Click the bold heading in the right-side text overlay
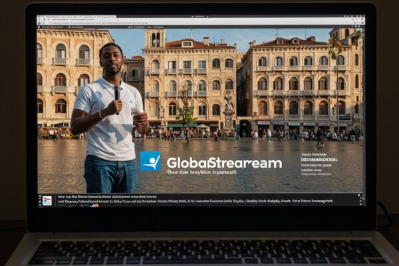Viewport: 399px width, 266px height. click(319, 160)
